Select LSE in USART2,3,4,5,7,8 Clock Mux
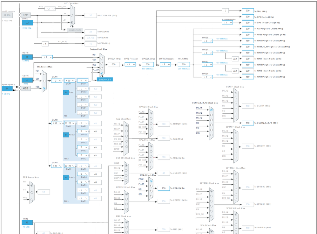 (x=211, y=135)
